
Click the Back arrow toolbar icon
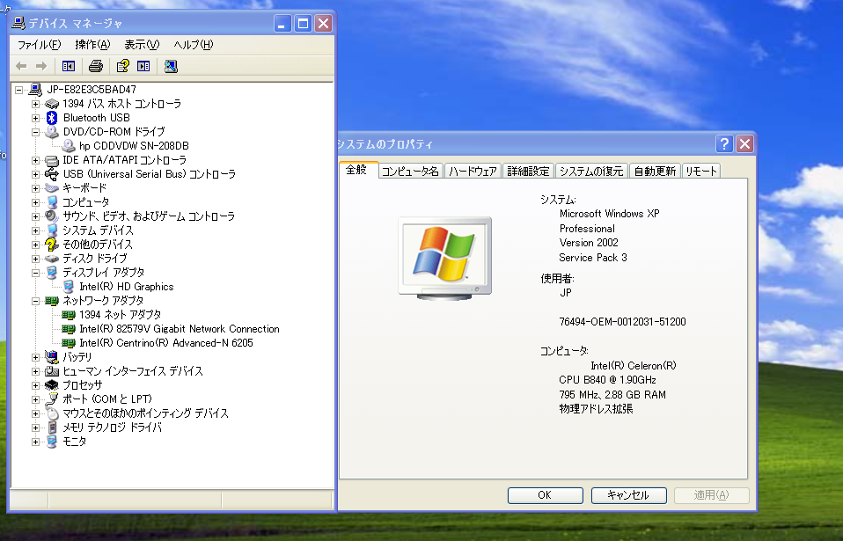(21, 66)
